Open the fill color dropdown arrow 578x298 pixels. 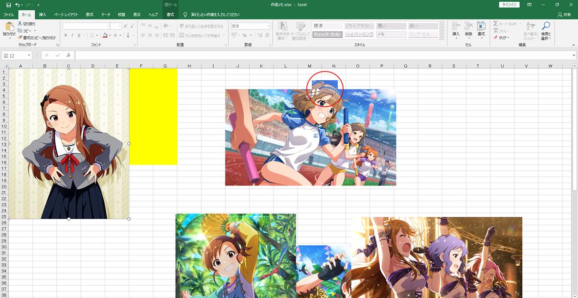click(x=110, y=35)
